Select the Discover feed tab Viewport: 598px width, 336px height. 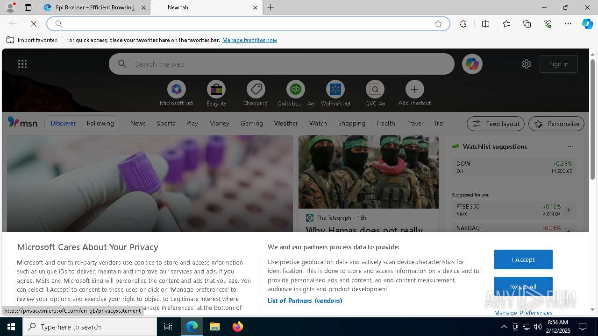(x=63, y=123)
